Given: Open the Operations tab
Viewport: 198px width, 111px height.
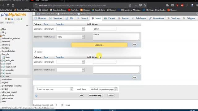Looking at the screenshot, I should tap(156, 18).
